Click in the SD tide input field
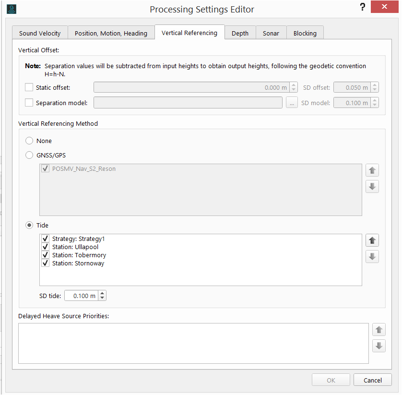402x395 pixels. (81, 296)
